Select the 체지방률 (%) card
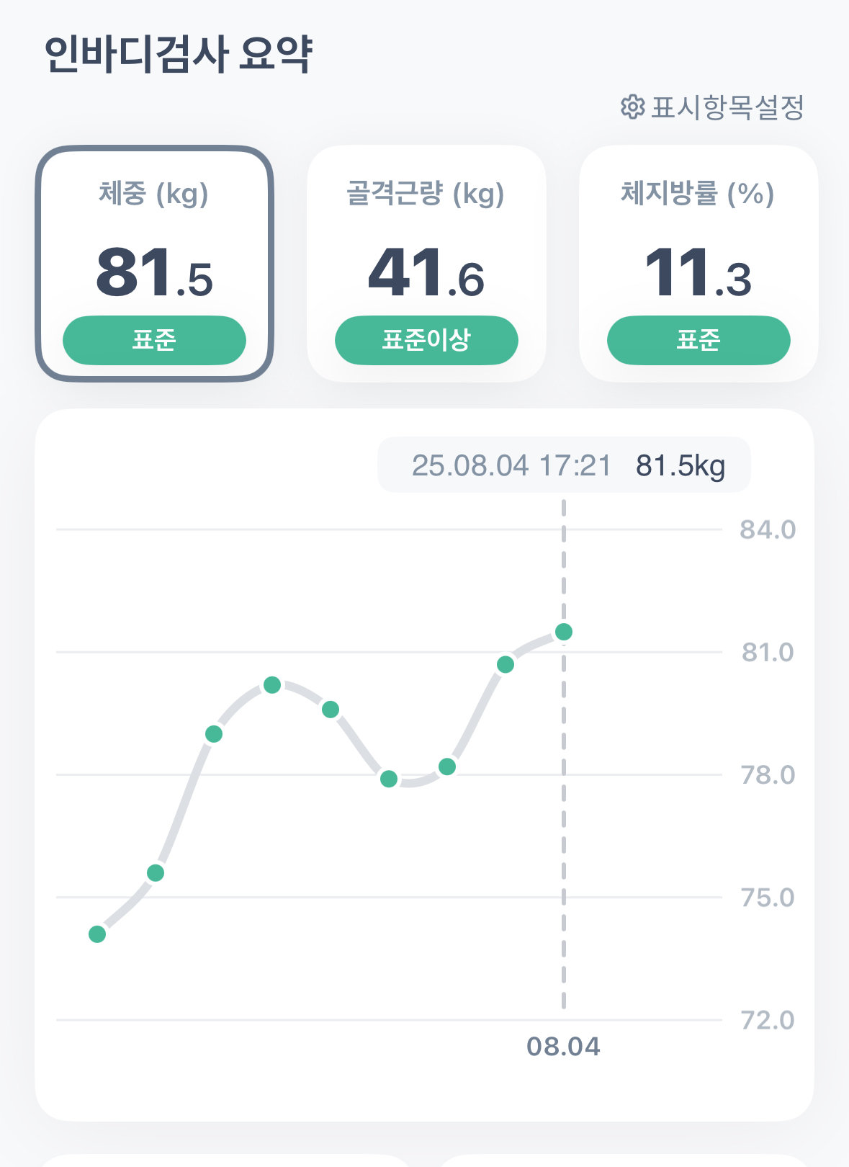 coord(698,264)
